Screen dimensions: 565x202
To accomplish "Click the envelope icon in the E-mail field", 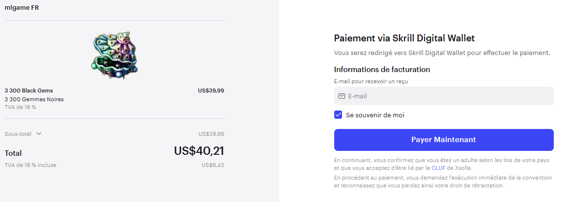I will [342, 96].
